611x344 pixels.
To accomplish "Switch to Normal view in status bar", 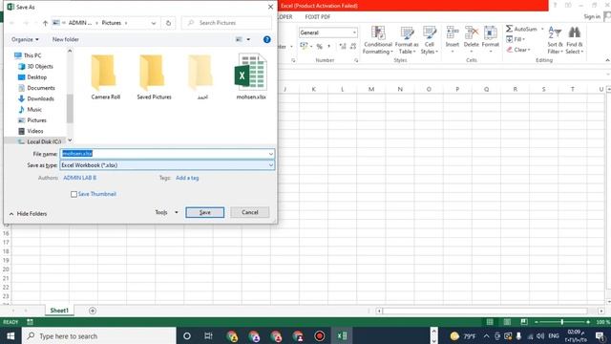I will pos(490,322).
